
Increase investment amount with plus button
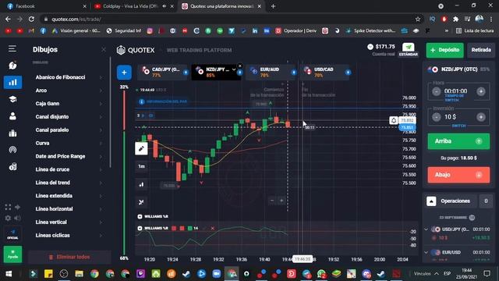pos(481,117)
